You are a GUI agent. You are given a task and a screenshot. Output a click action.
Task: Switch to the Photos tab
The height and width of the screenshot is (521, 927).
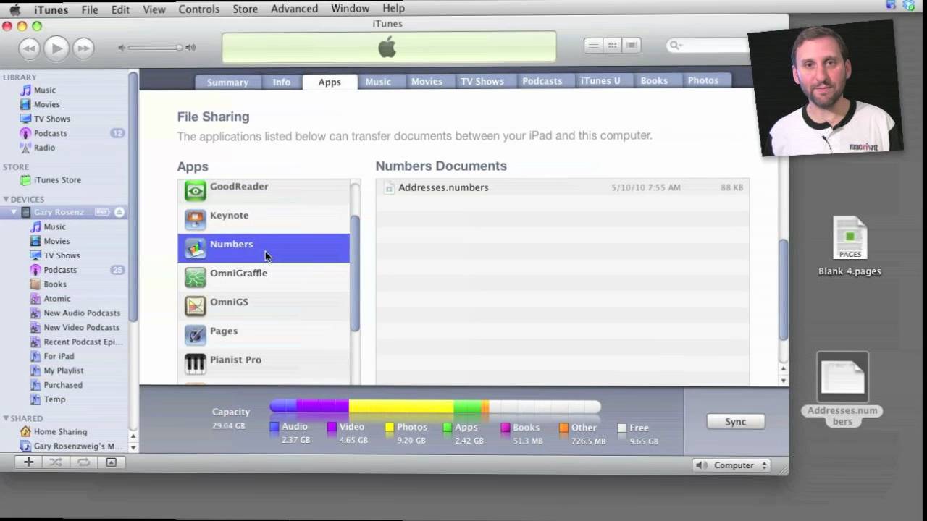(703, 81)
